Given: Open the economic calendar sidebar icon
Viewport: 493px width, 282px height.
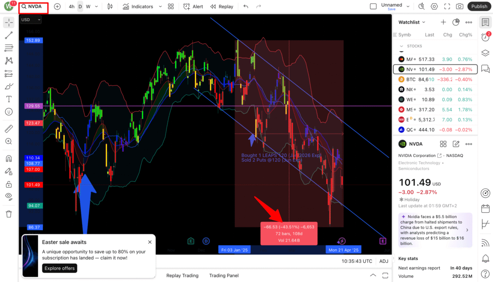Looking at the screenshot, I should click(485, 209).
